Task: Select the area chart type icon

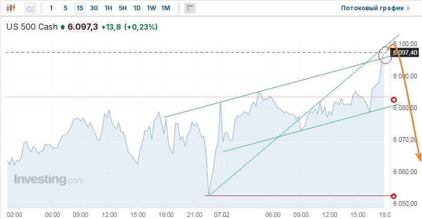Action: tap(31, 8)
